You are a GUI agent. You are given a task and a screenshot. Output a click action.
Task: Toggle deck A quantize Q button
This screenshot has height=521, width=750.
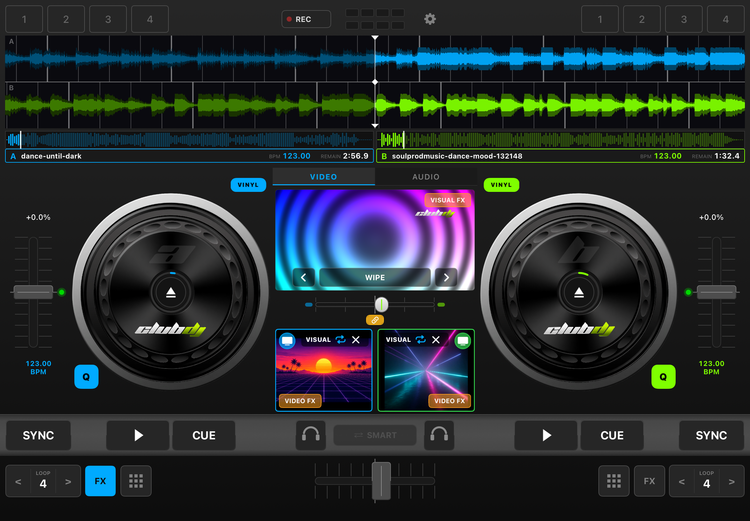[86, 377]
